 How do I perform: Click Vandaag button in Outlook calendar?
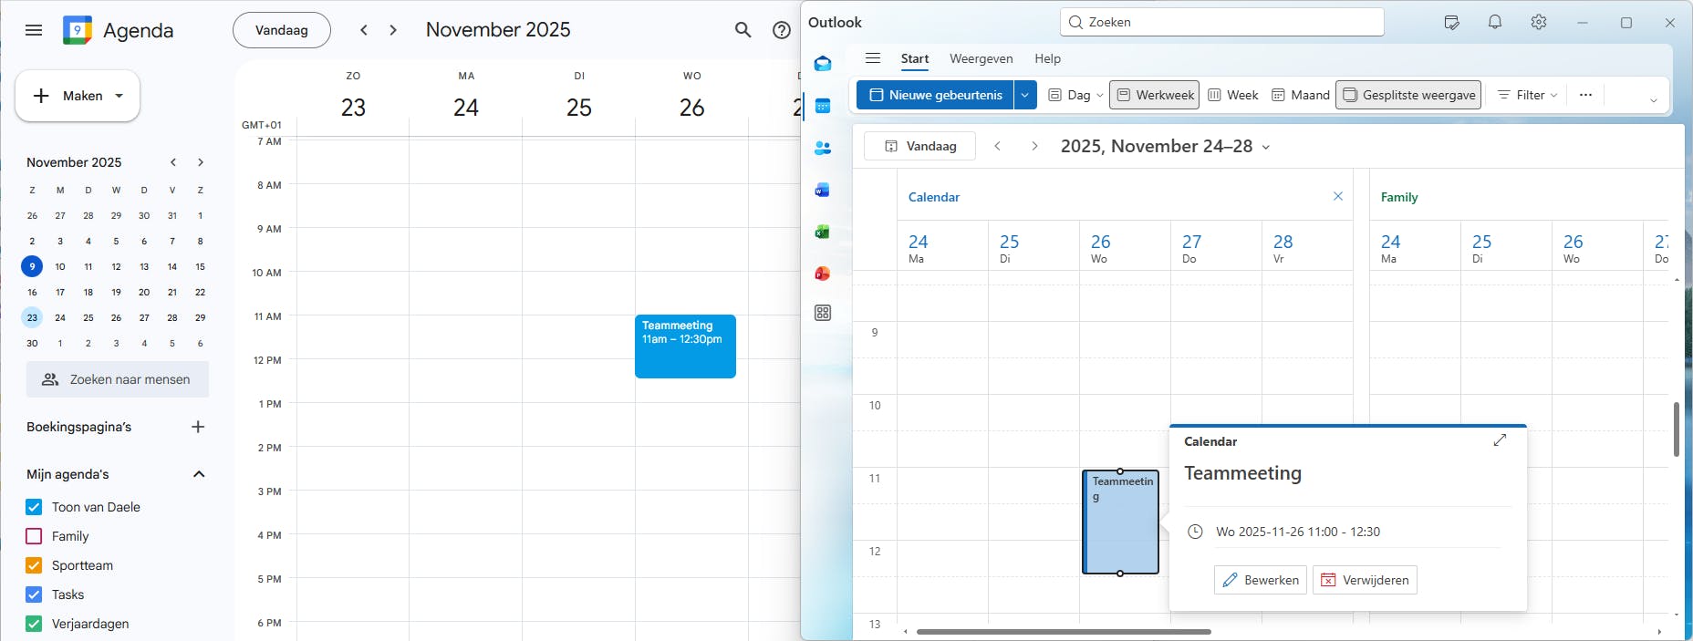[919, 146]
